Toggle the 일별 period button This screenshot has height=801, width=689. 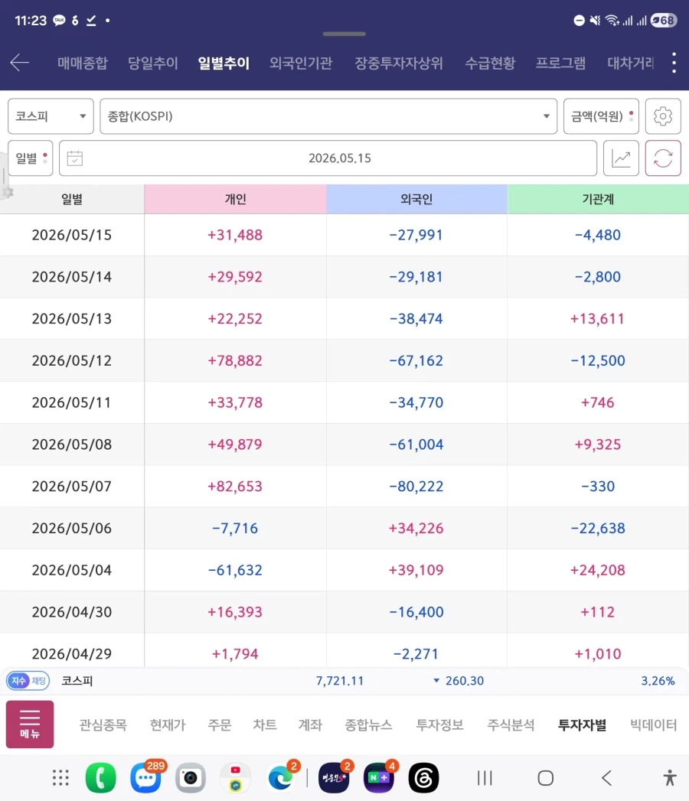[30, 158]
